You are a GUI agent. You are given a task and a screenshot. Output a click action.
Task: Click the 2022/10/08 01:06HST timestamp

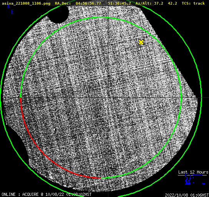187,195
